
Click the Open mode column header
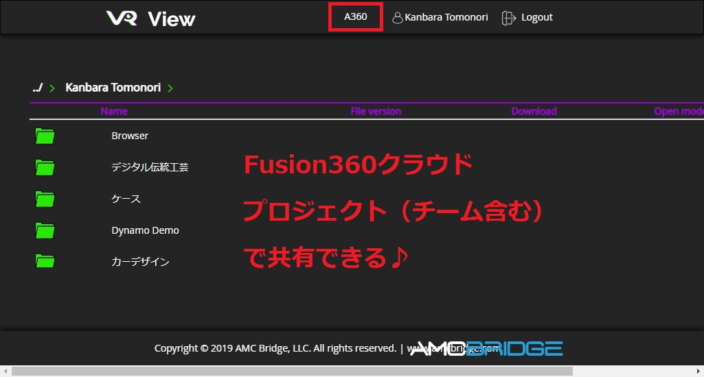(x=679, y=111)
